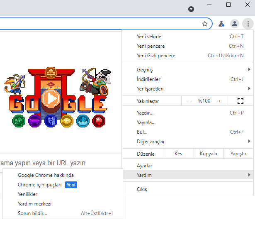Viewport: 255px width, 225px height.
Task: Click the search or URL input box
Action: coord(60,163)
